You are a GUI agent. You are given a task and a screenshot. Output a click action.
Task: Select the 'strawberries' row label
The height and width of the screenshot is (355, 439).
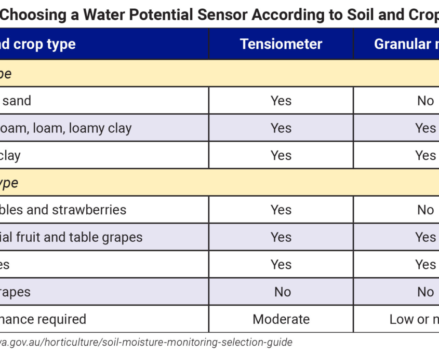[x=63, y=210]
